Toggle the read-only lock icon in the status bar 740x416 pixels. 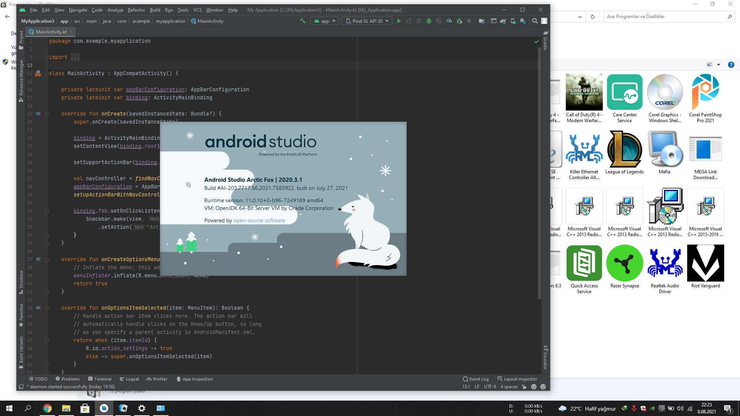[524, 387]
